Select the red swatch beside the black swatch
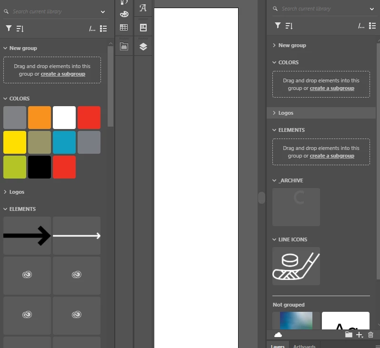 64,167
